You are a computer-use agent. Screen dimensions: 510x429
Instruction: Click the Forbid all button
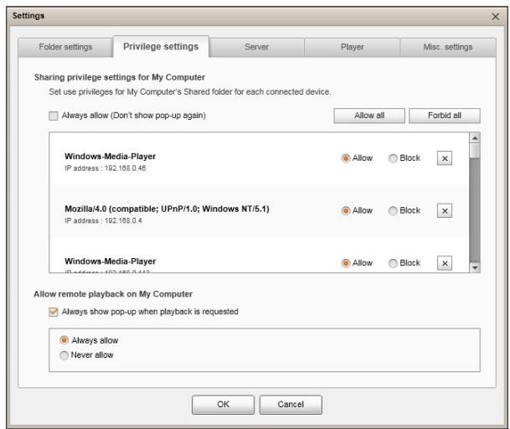pyautogui.click(x=445, y=116)
